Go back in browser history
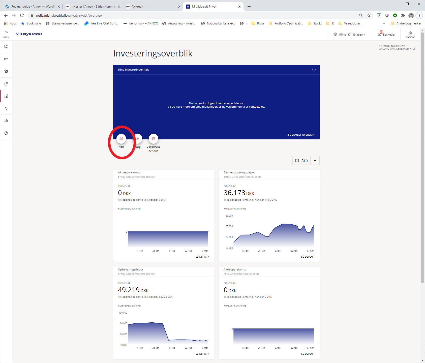The height and width of the screenshot is (363, 425). click(x=6, y=15)
